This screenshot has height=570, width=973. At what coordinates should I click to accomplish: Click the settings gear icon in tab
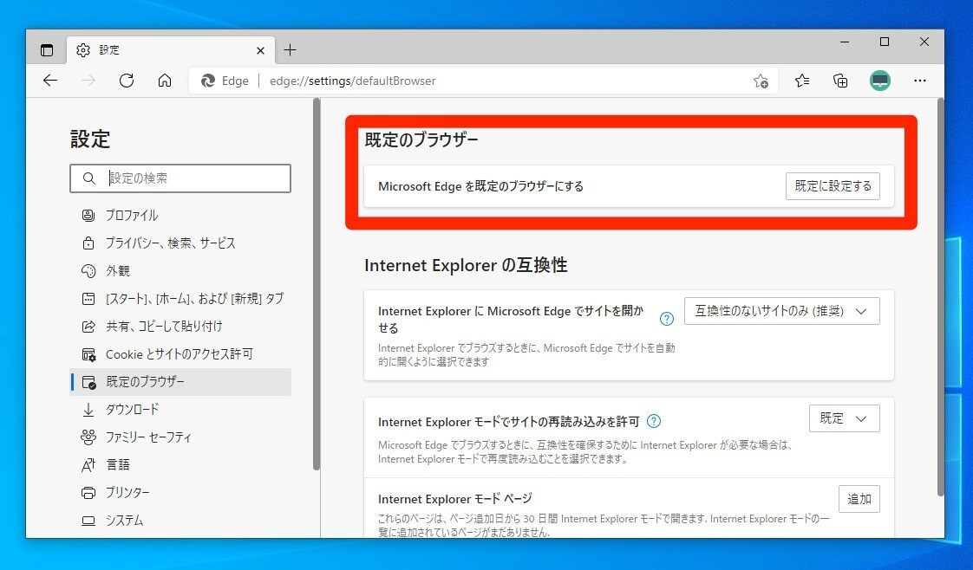tap(83, 50)
